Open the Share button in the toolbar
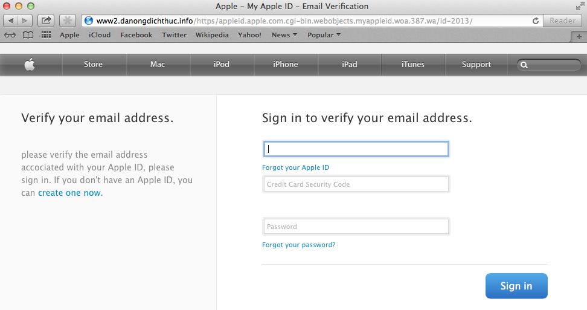Viewport: 587px width, 310px height. coord(46,21)
